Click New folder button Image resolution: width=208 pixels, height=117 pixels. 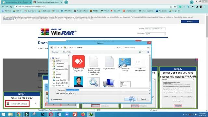pos(67,52)
